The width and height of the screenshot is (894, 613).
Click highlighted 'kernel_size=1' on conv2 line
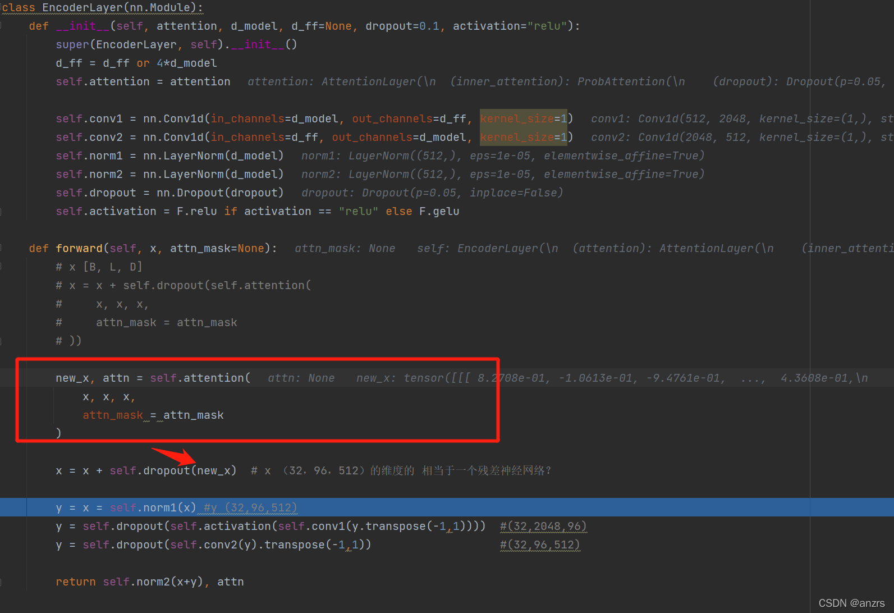click(524, 137)
